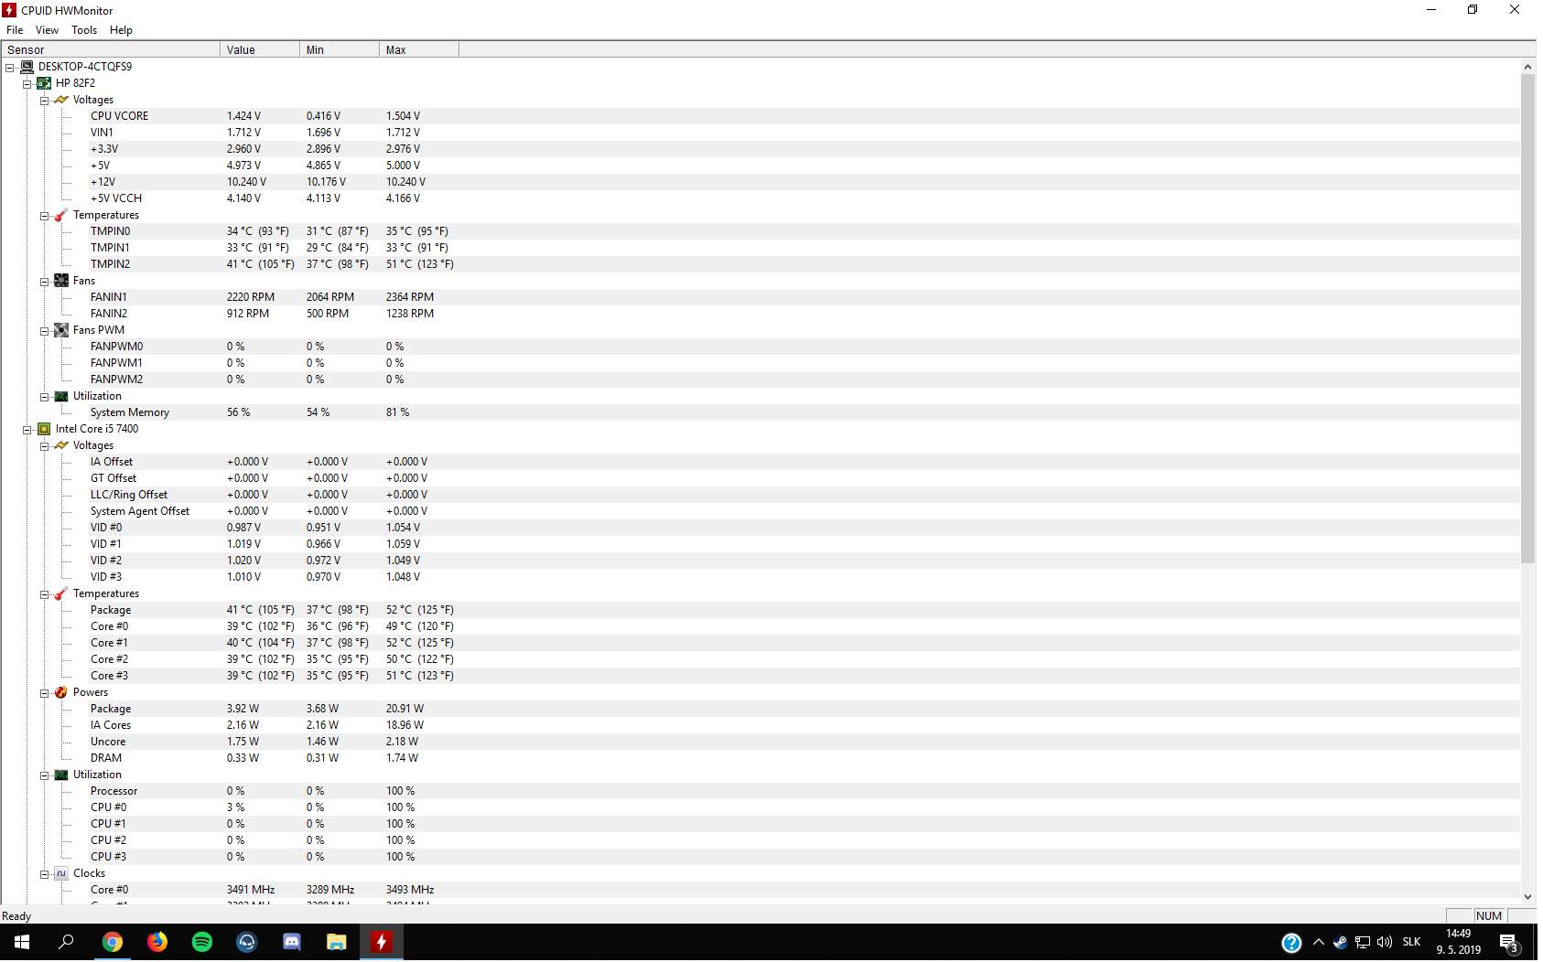Open the Tools menu
The width and height of the screenshot is (1543, 962).
point(84,30)
